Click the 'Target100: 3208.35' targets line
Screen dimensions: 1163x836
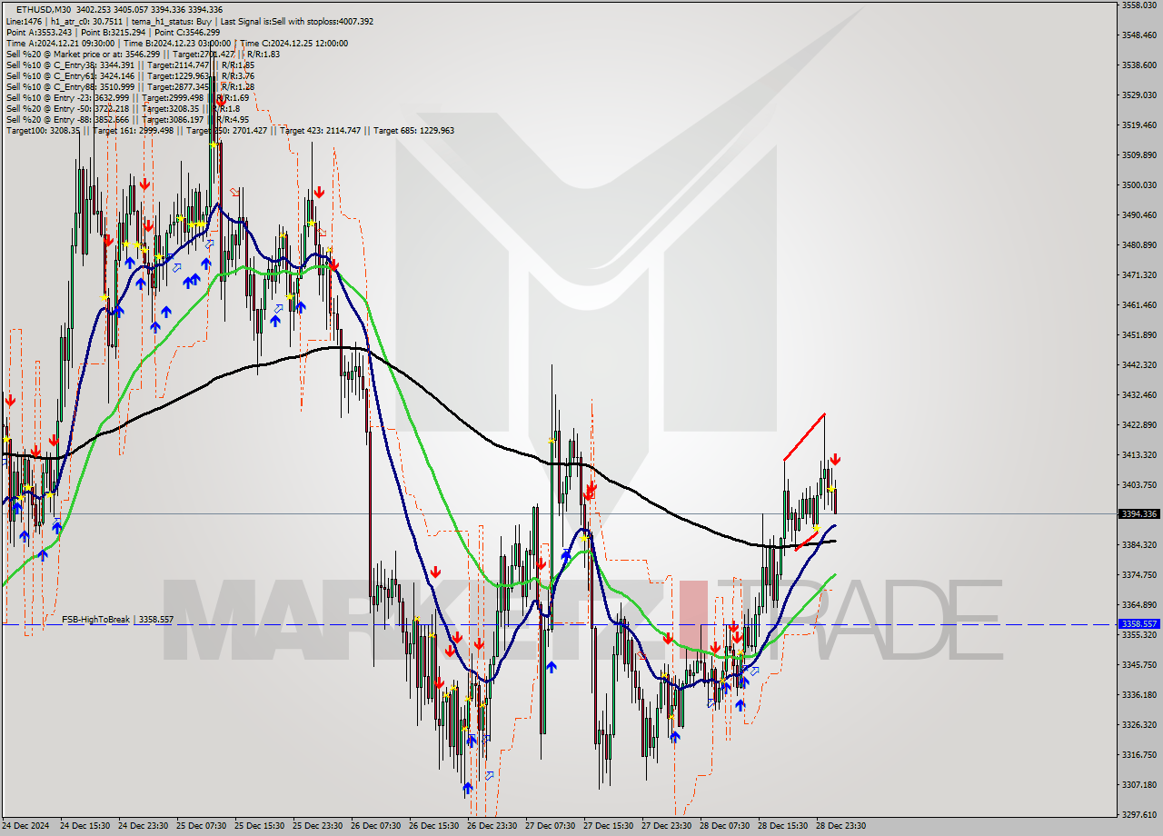tap(230, 130)
